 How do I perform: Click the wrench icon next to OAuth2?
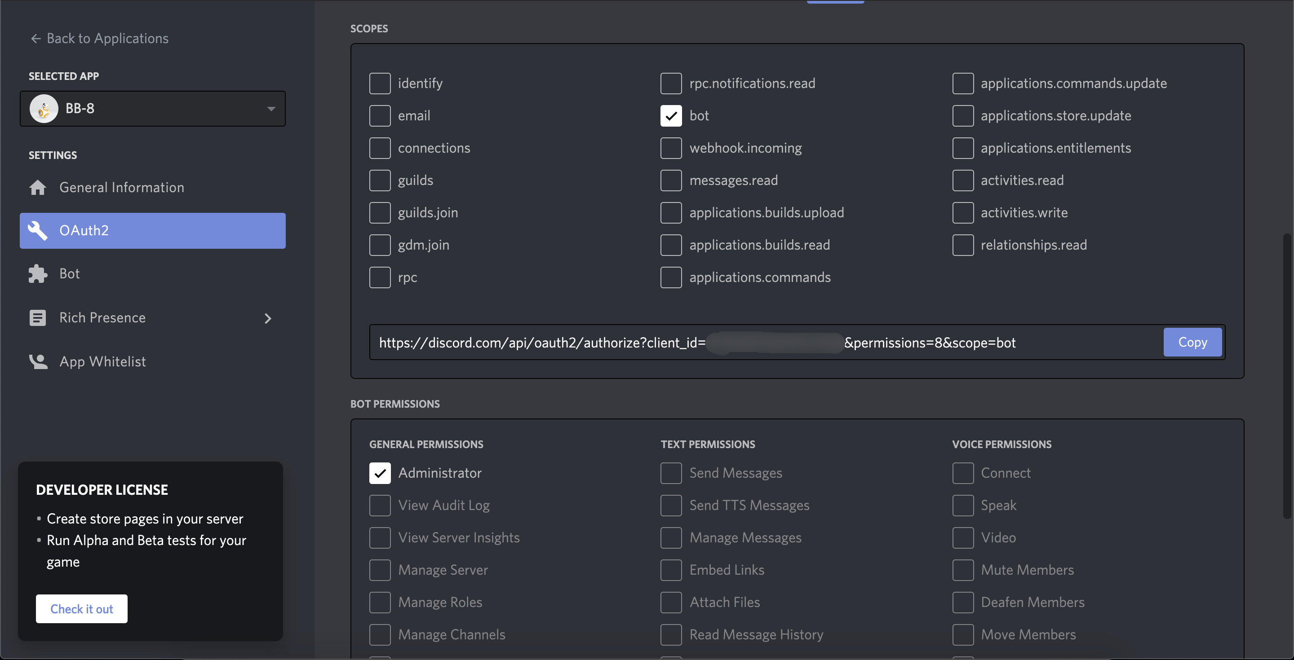pyautogui.click(x=38, y=230)
